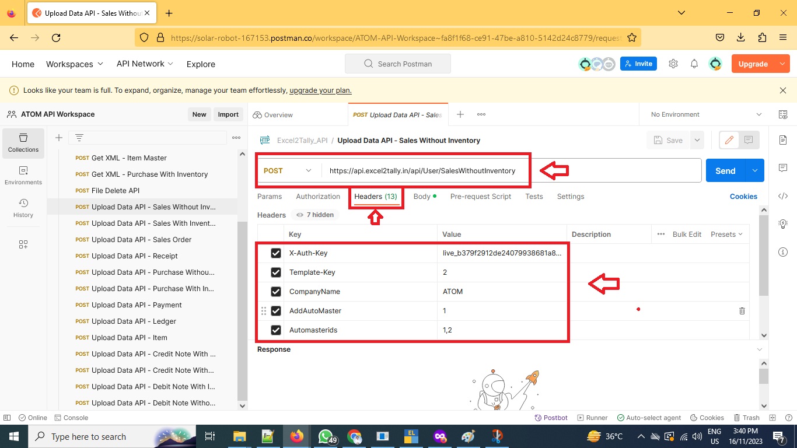Viewport: 797px width, 448px height.
Task: Send the request with Send button
Action: tap(725, 170)
